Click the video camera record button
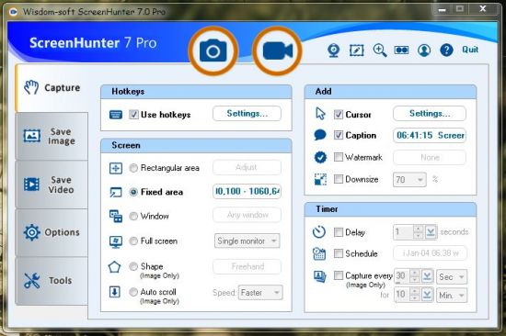506x336 pixels. tap(278, 50)
